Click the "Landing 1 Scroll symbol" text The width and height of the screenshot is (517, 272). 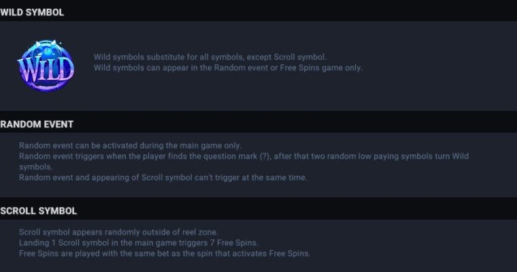[x=64, y=243]
